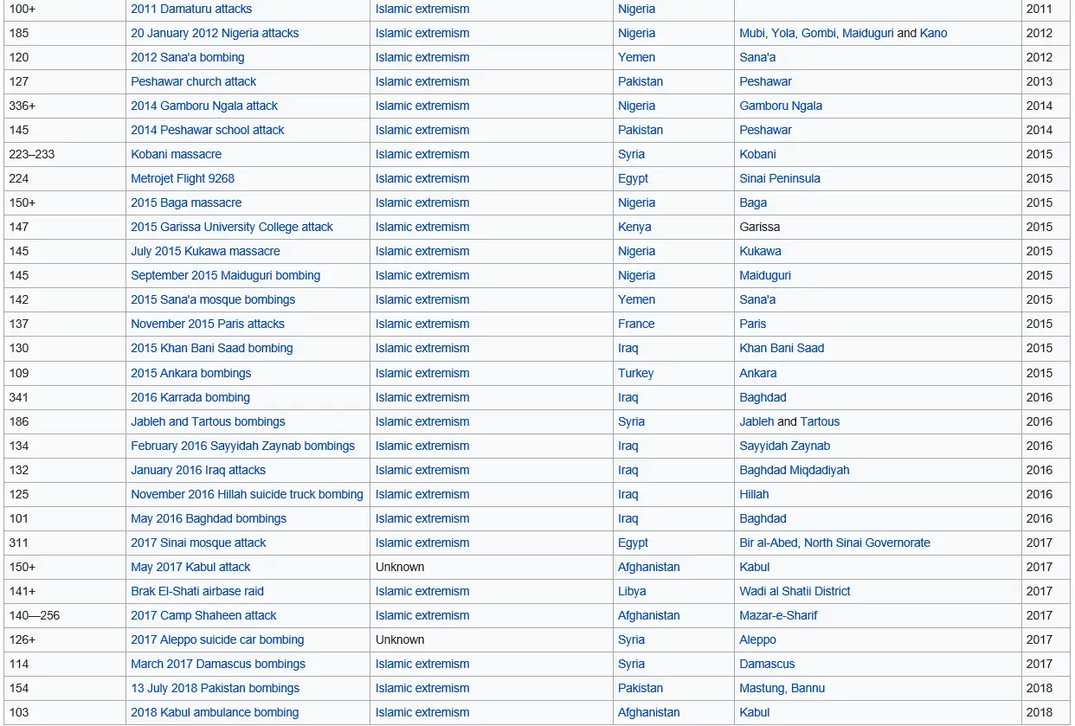Viewport: 1075px width, 726px height.
Task: Click Islamic extremism in the Paris attacks row
Action: 422,324
